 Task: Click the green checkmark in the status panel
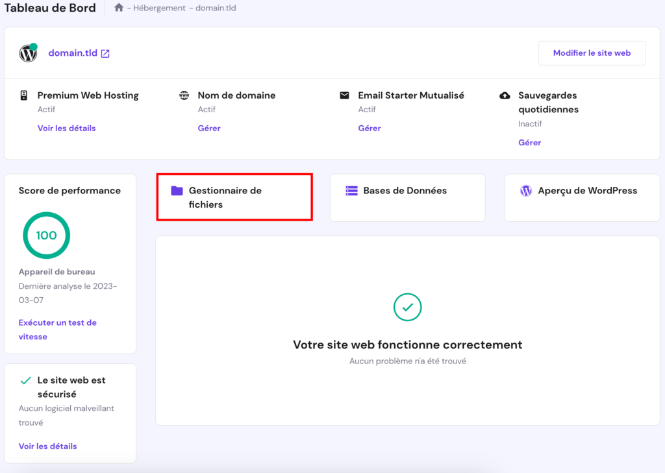tap(407, 307)
